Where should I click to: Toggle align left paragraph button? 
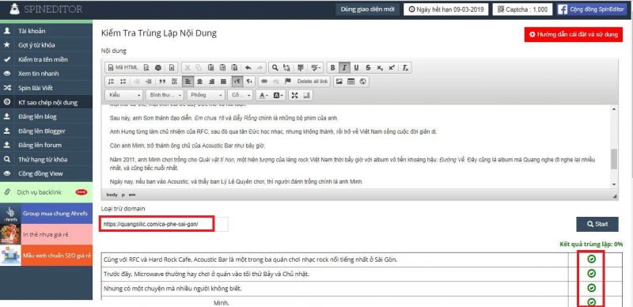click(x=188, y=81)
